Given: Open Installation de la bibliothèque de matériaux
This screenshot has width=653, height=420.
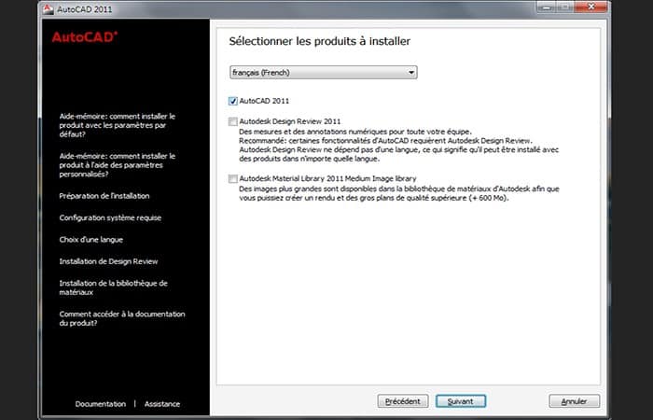Looking at the screenshot, I should tap(113, 287).
